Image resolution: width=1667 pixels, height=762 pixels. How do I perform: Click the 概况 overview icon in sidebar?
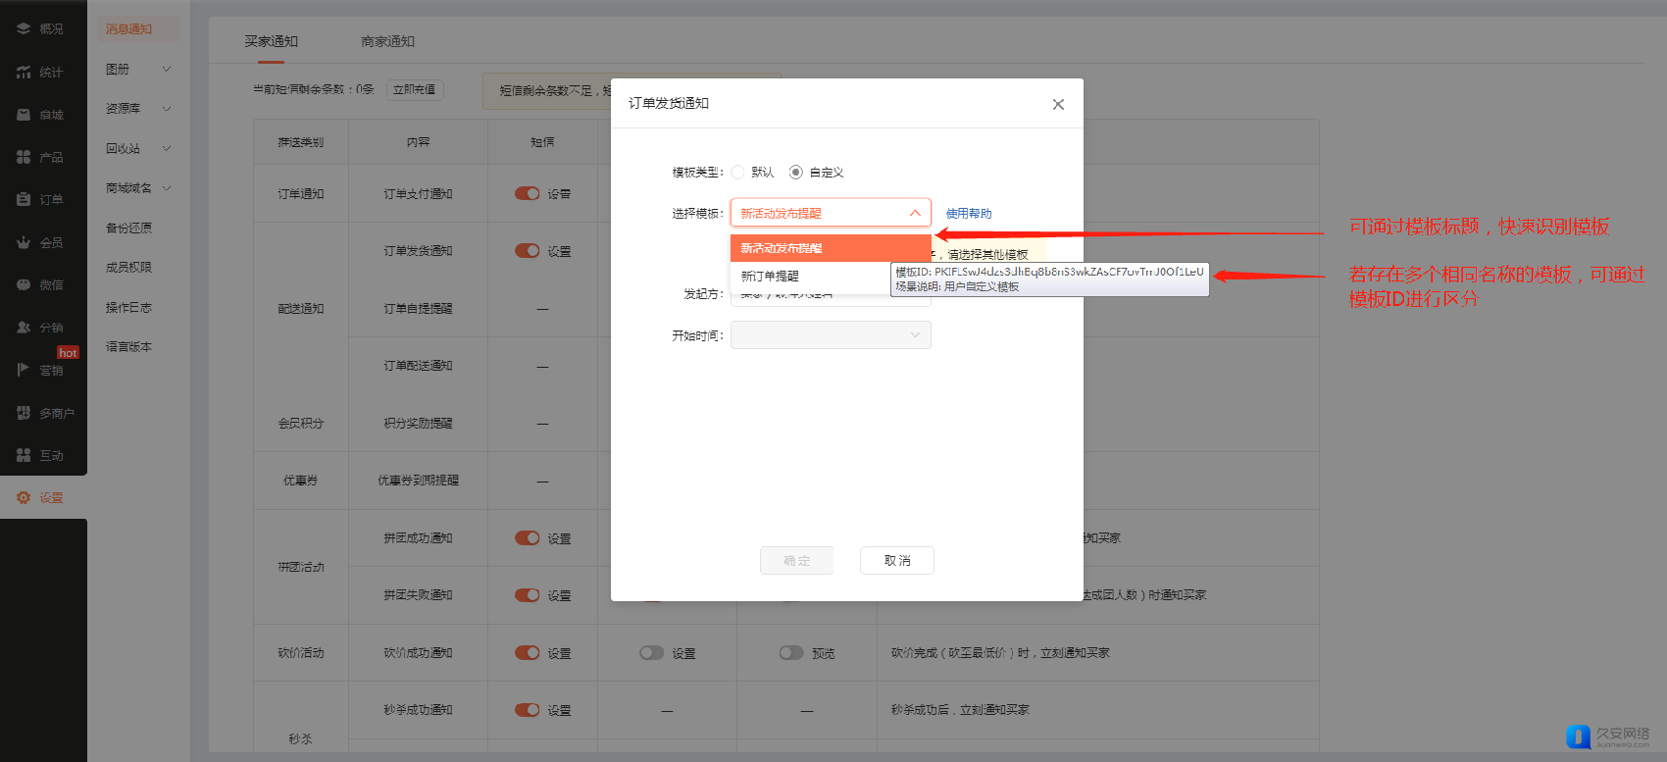tap(24, 29)
